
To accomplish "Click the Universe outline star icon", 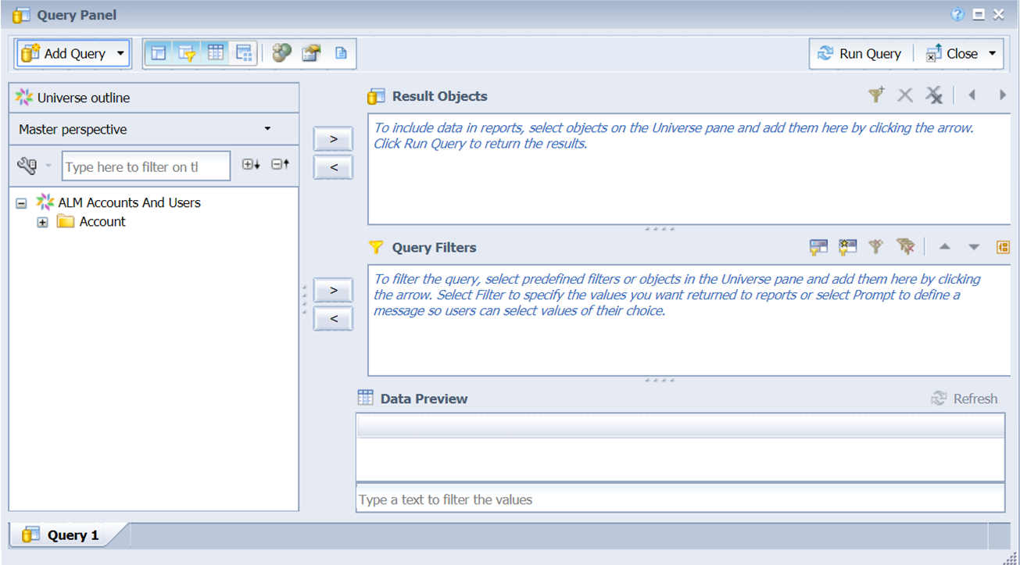I will [24, 98].
